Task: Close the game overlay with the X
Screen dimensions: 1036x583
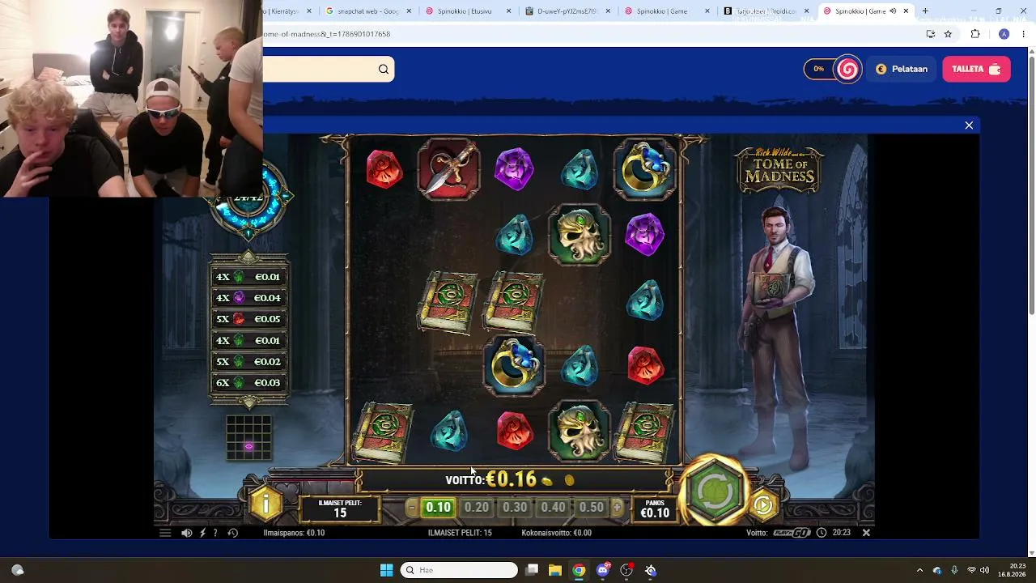Action: [x=969, y=126]
